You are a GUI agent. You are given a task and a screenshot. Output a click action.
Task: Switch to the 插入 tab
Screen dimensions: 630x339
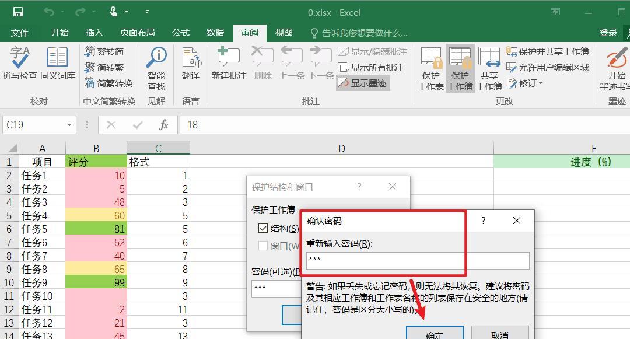[94, 32]
